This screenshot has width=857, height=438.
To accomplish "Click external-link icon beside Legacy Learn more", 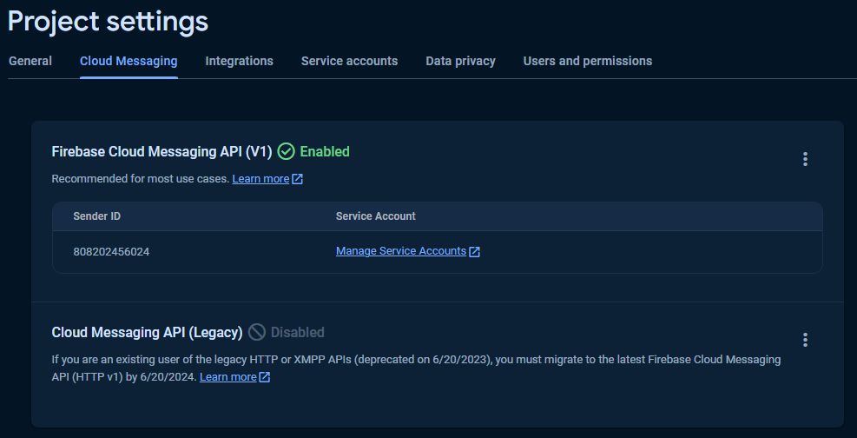I will point(265,377).
